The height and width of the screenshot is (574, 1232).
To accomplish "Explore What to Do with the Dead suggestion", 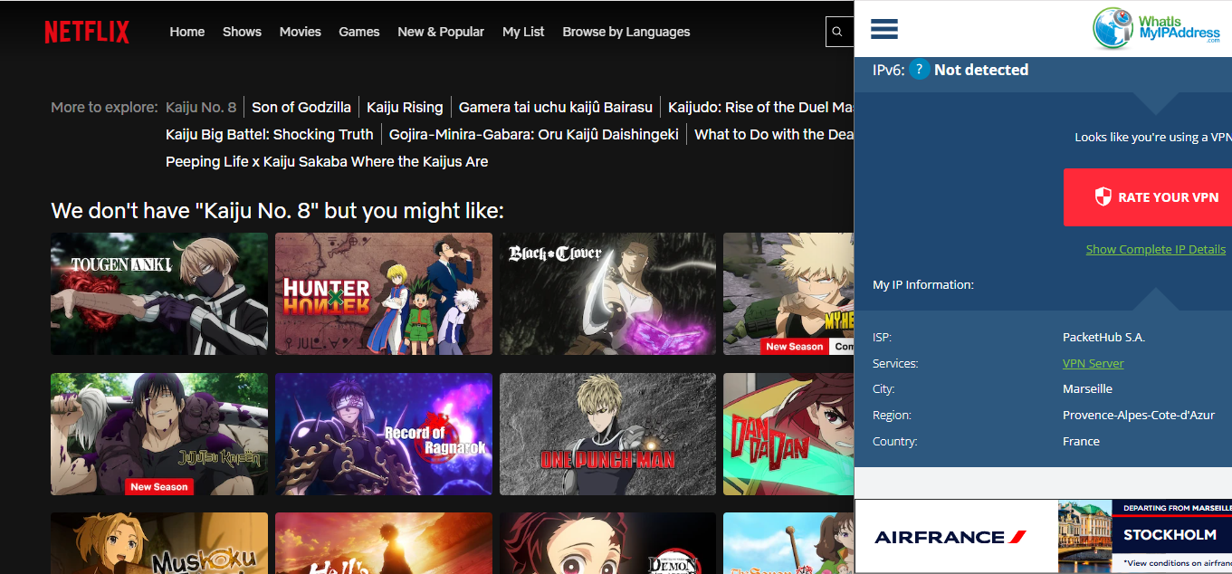I will point(774,134).
